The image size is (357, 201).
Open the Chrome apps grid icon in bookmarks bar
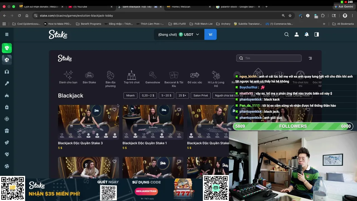4,24
